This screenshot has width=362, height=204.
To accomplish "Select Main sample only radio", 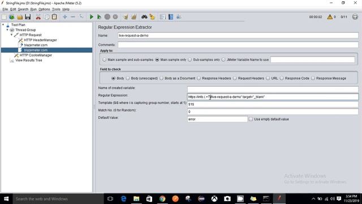I will click(157, 59).
